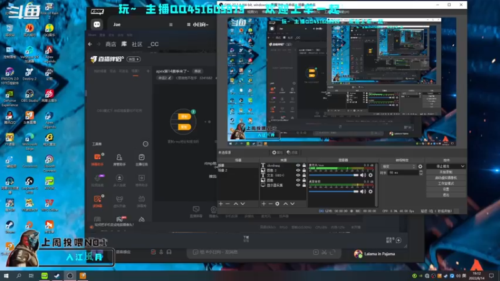Click the KOOK home logo button
Screen dimensions: 500x281
click(97, 24)
